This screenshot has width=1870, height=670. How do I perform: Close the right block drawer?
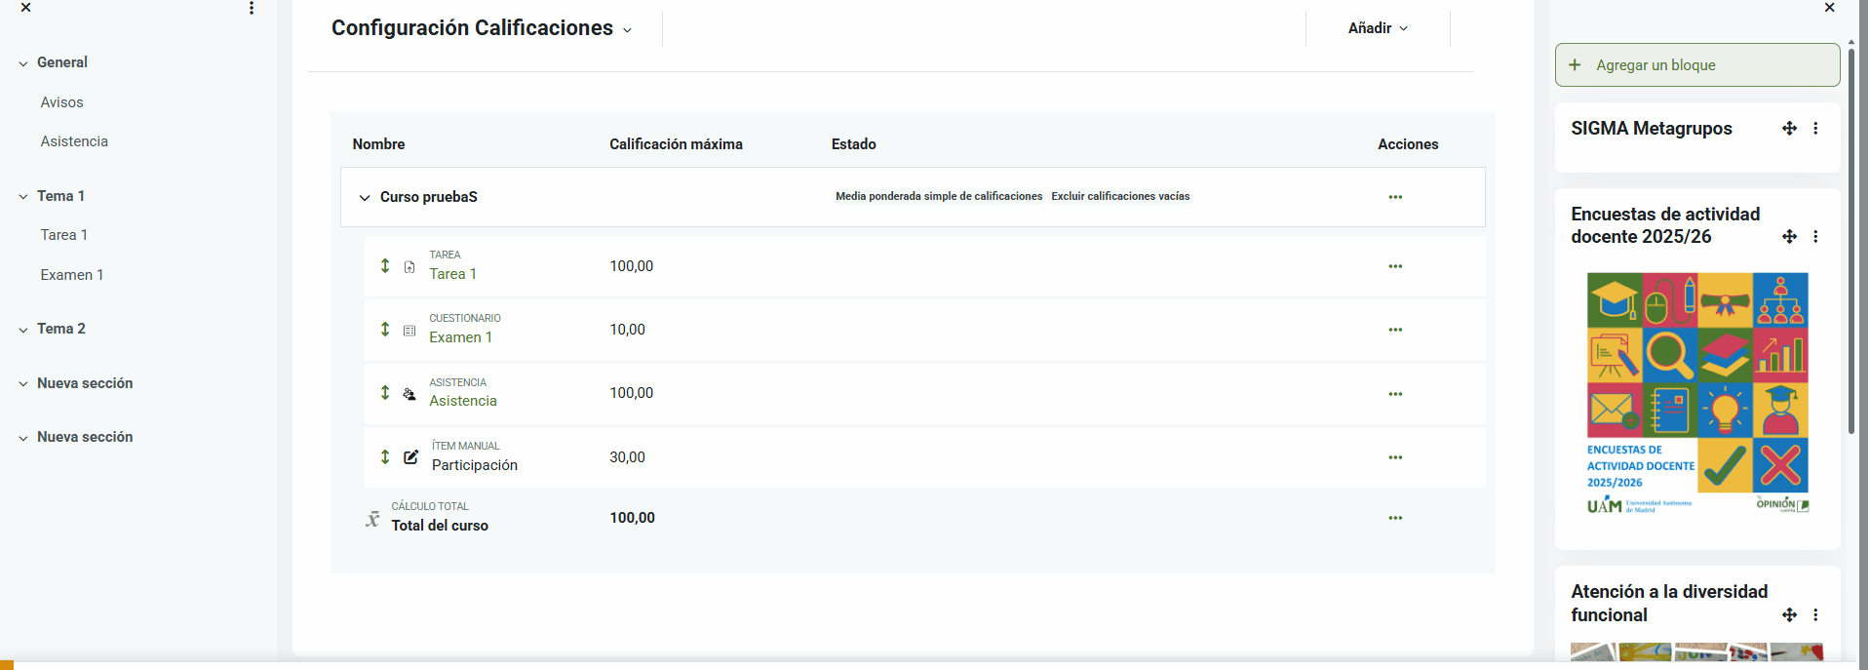coord(1829,8)
